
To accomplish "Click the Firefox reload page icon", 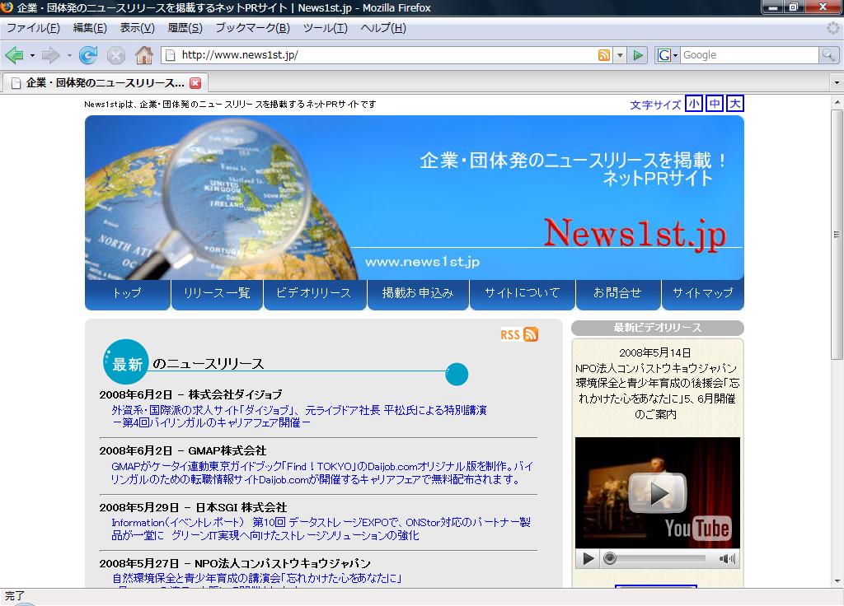I will 88,55.
